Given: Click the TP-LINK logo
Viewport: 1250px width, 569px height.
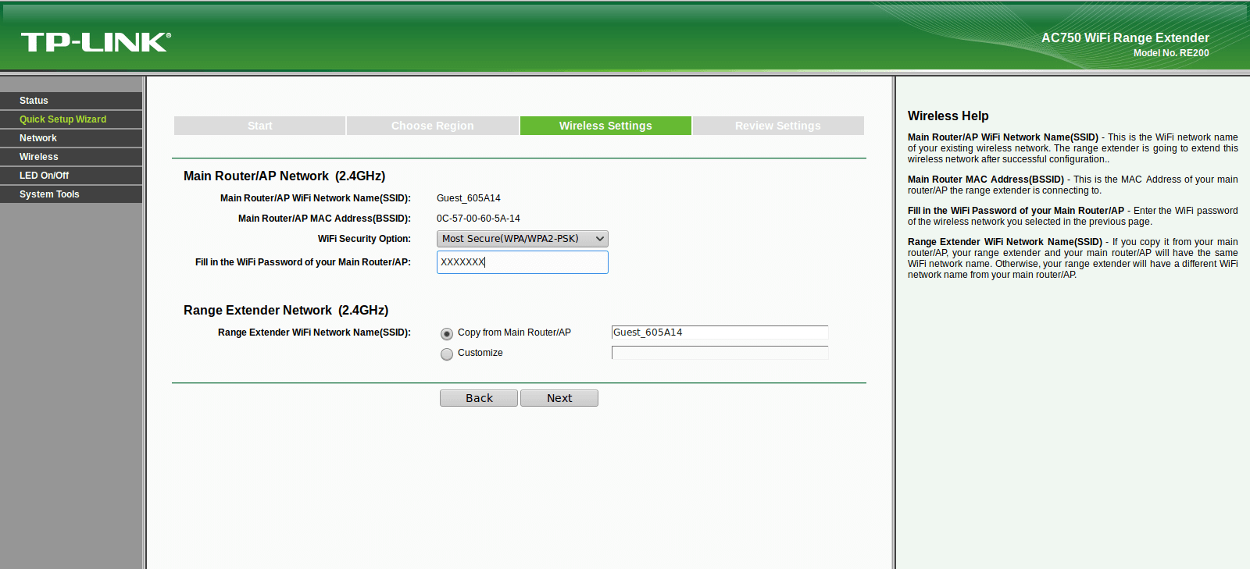Looking at the screenshot, I should coord(95,42).
